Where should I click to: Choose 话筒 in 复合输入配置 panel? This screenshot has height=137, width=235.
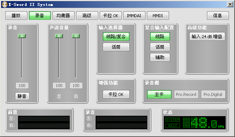click(160, 47)
